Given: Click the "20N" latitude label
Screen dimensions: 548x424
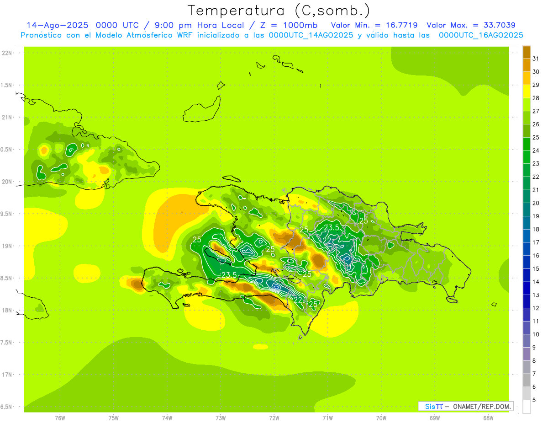Looking at the screenshot, I should [x=7, y=182].
